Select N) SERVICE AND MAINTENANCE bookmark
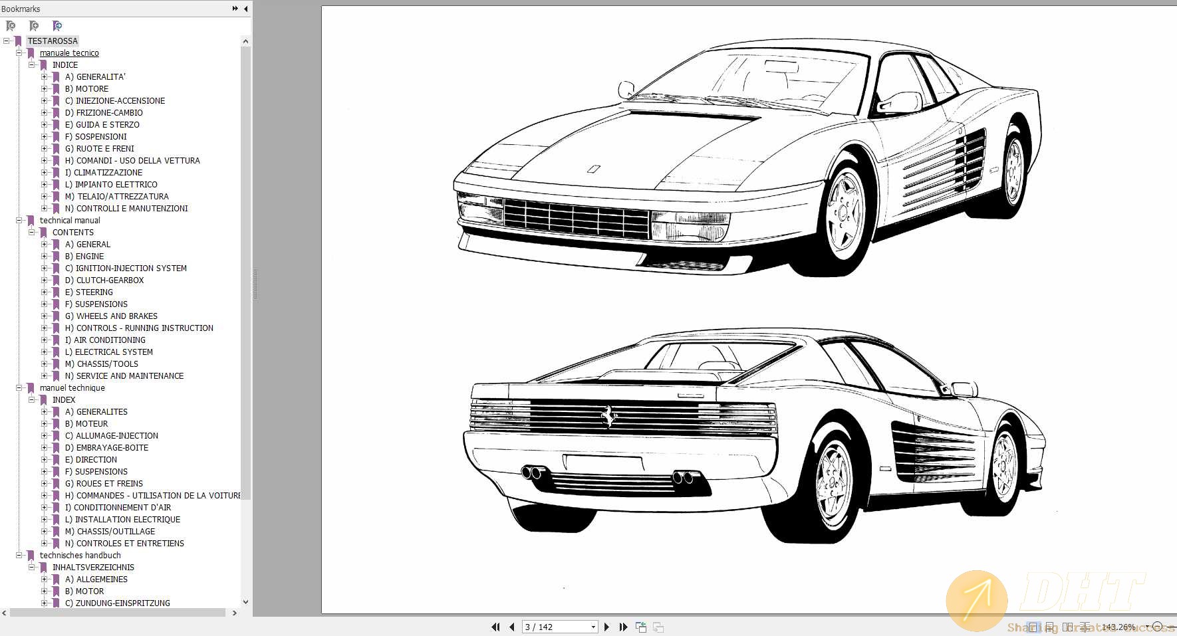This screenshot has height=636, width=1177. coord(124,376)
